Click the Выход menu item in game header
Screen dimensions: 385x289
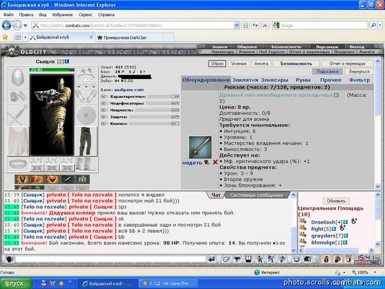click(357, 47)
